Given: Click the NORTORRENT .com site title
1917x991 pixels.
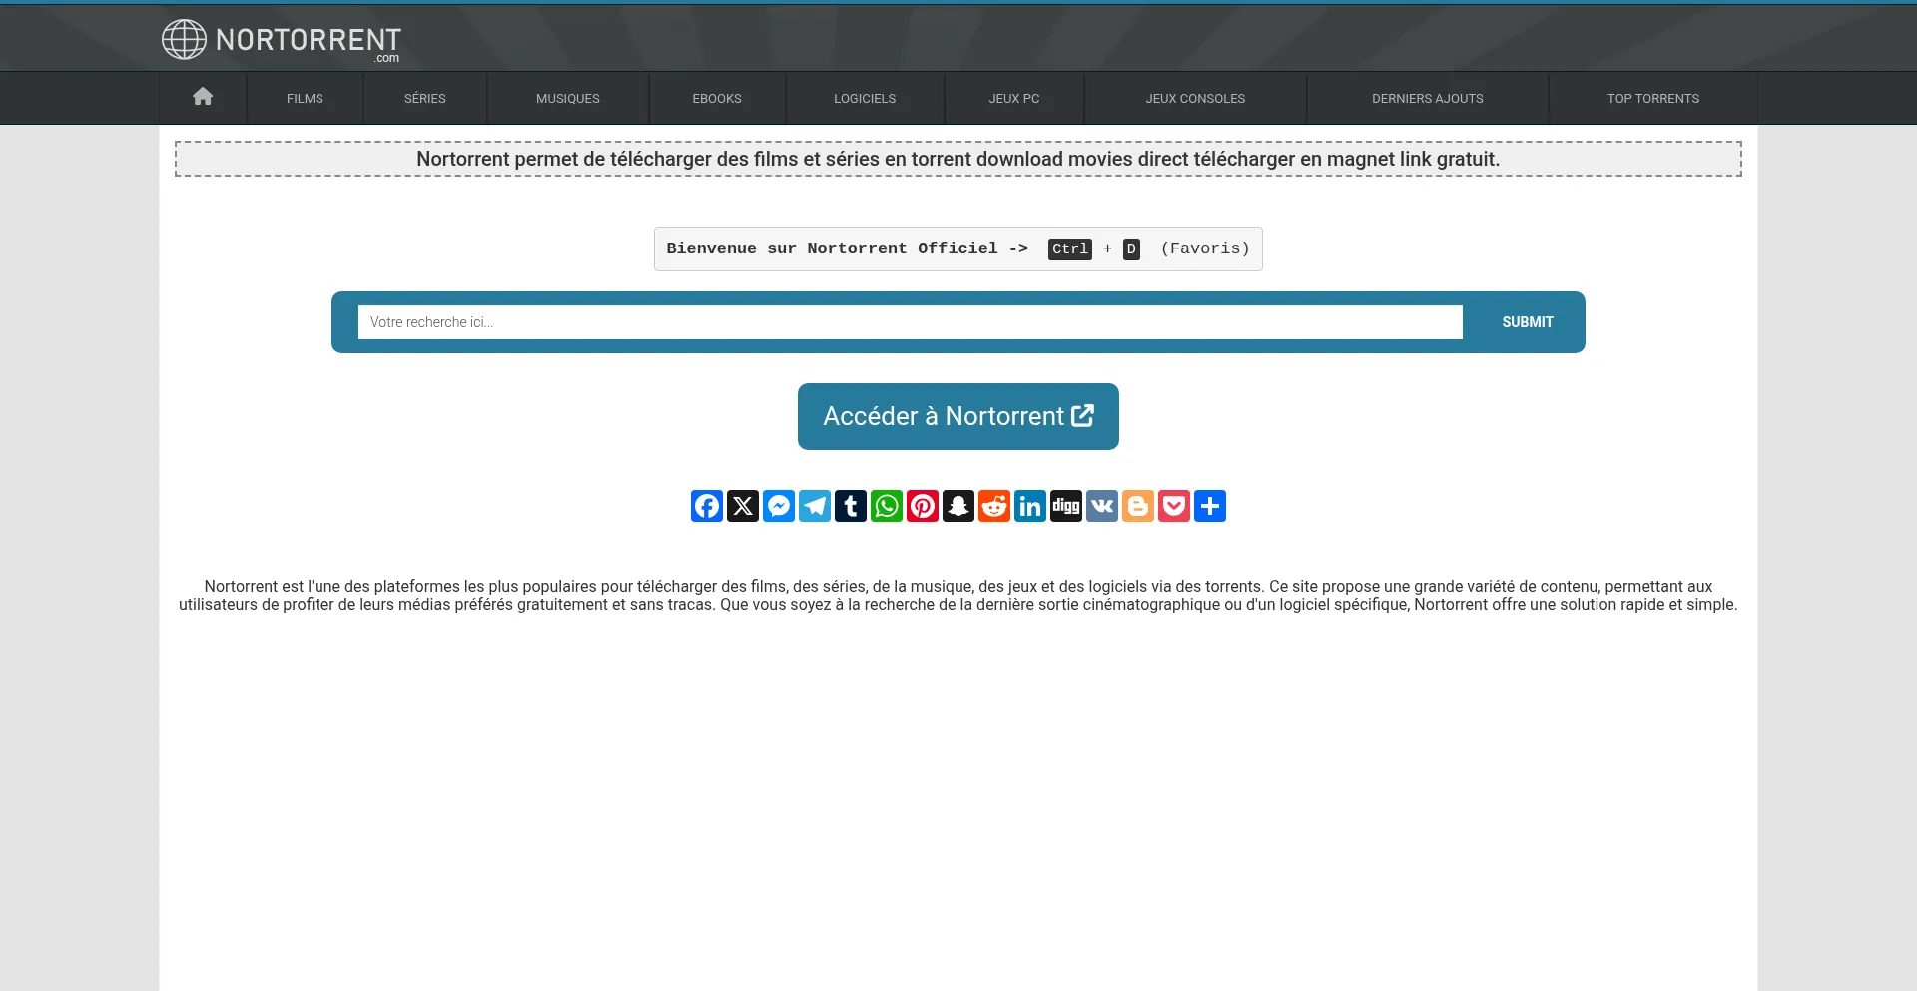Looking at the screenshot, I should [x=309, y=42].
